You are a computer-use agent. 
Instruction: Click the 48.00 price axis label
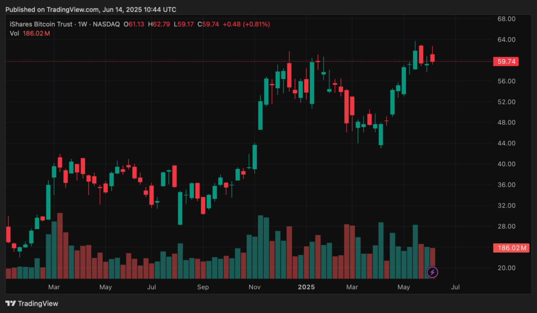coord(507,122)
